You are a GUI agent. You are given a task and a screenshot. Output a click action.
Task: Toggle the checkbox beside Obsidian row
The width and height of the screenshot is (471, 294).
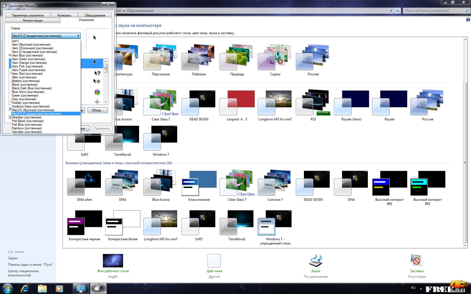pos(10,117)
